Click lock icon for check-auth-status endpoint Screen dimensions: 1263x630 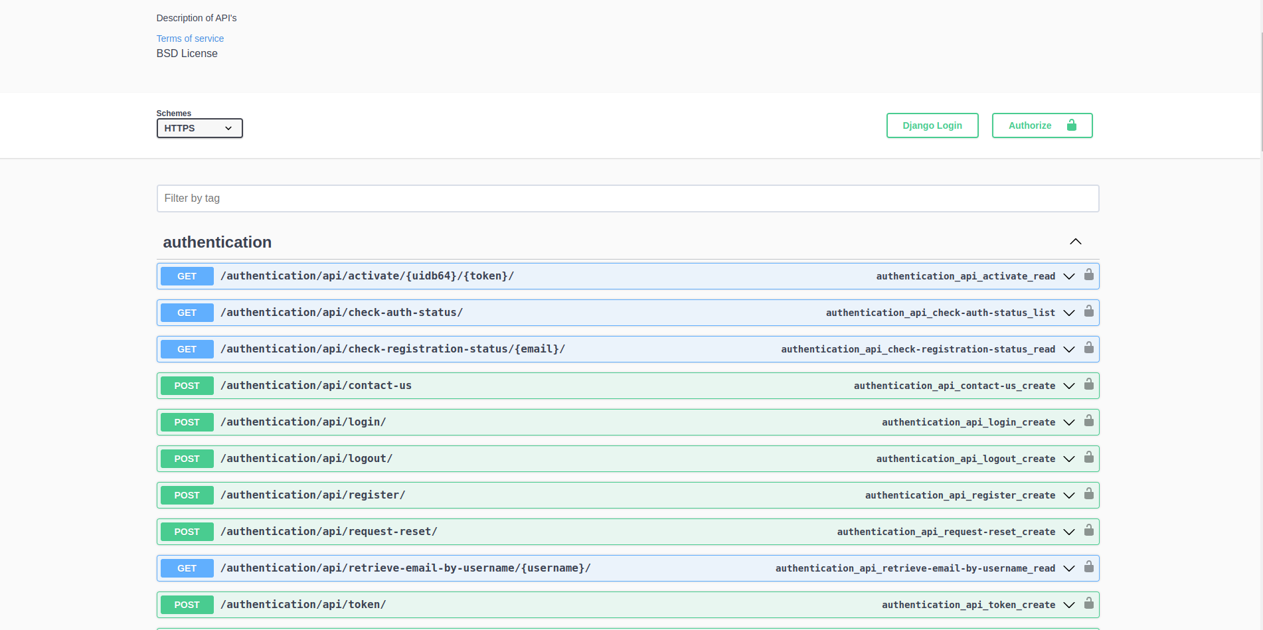1089,311
